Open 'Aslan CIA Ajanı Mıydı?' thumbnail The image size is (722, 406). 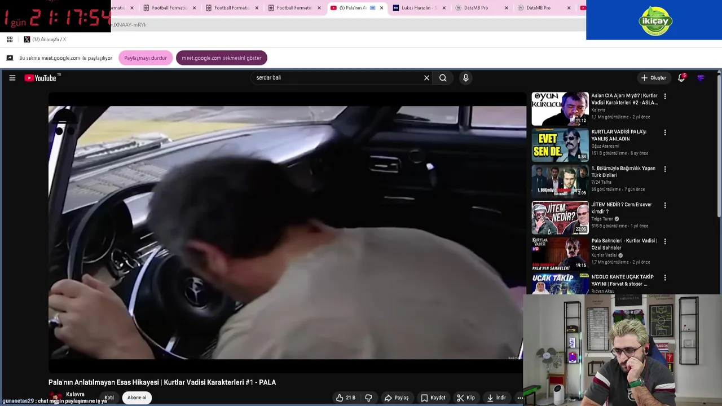tap(560, 109)
